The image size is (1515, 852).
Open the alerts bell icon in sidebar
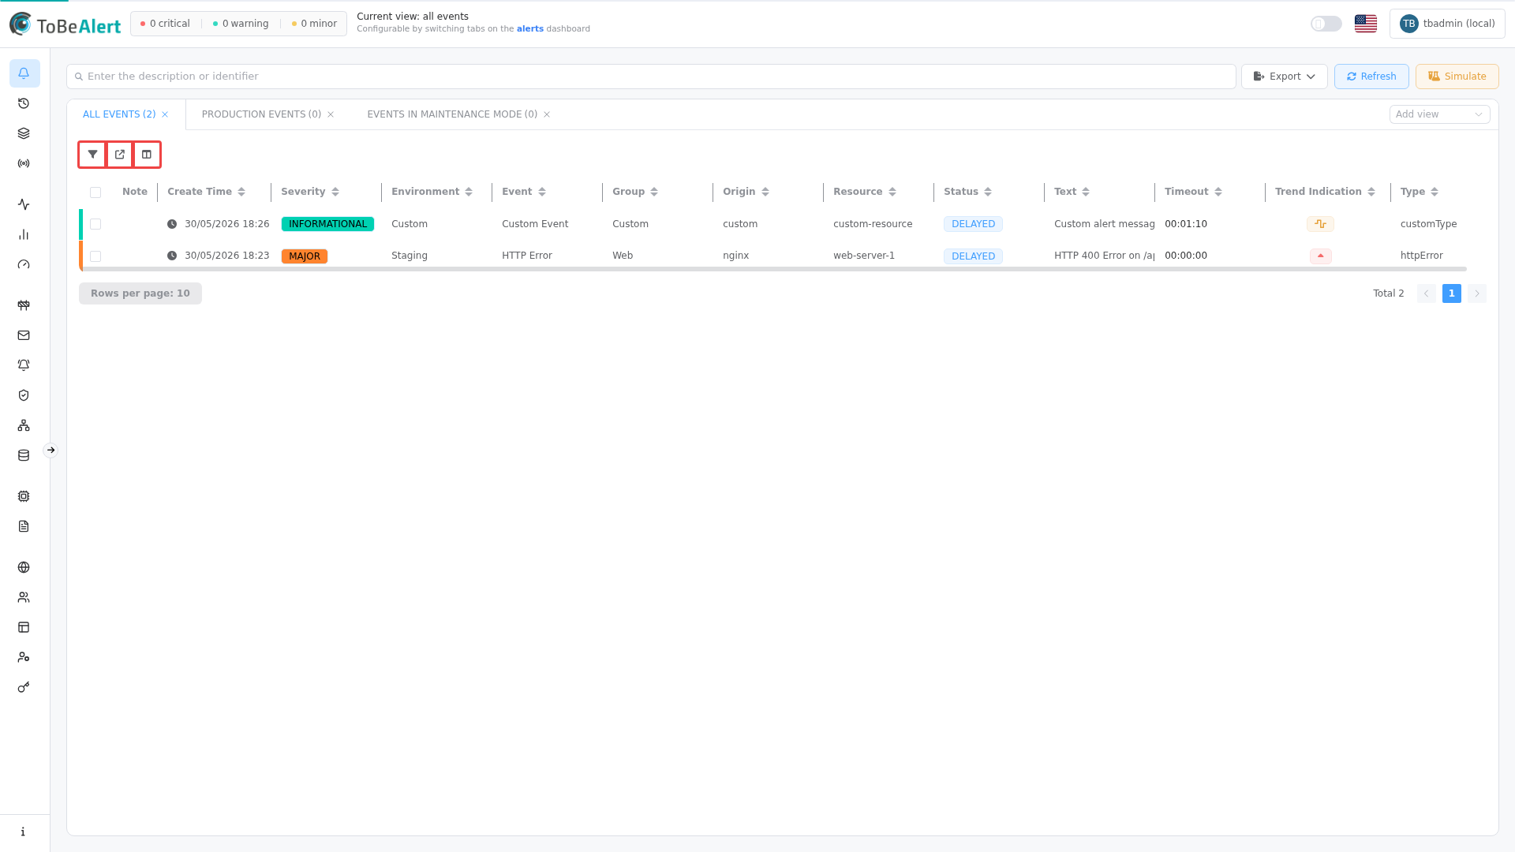pos(24,73)
